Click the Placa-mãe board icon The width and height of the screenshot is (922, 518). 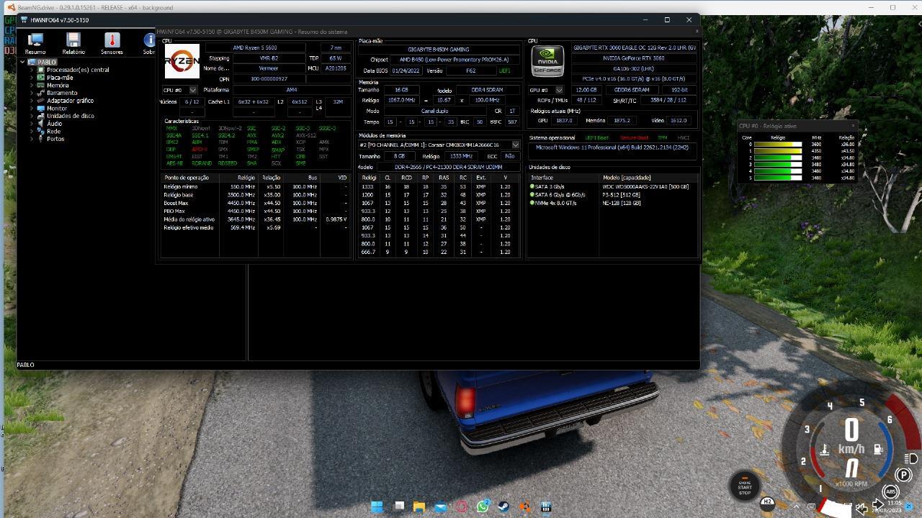(x=41, y=78)
